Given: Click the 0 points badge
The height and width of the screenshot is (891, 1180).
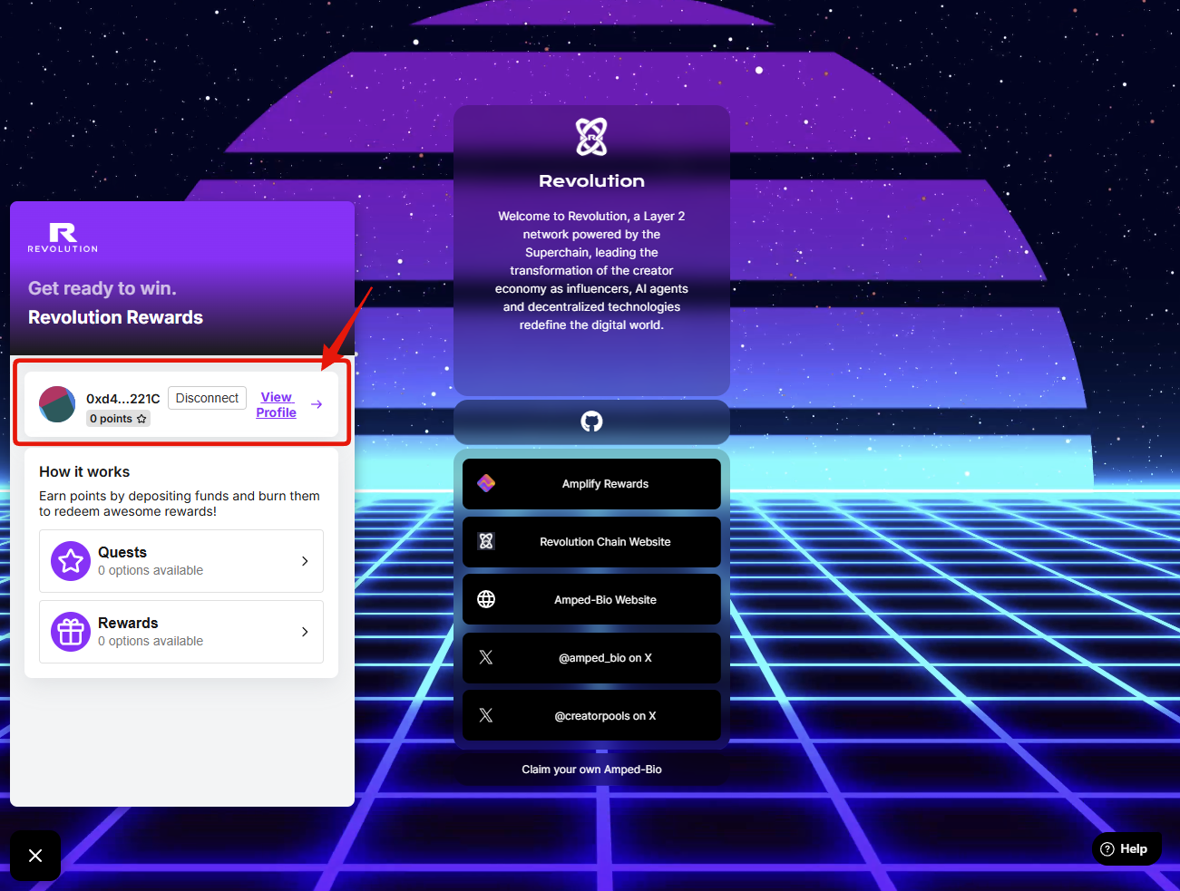Looking at the screenshot, I should 118,419.
